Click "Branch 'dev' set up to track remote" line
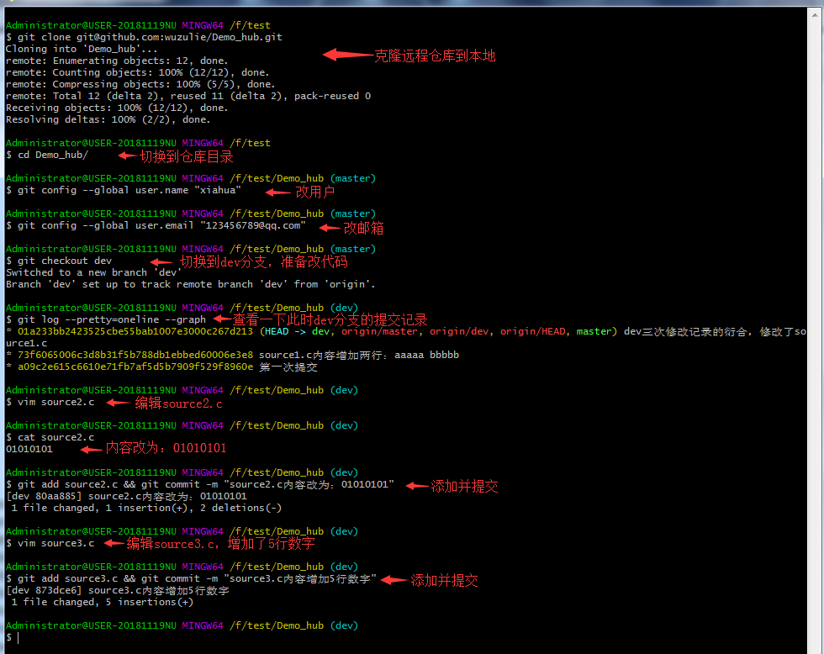Viewport: 824px width, 654px height. click(x=190, y=283)
